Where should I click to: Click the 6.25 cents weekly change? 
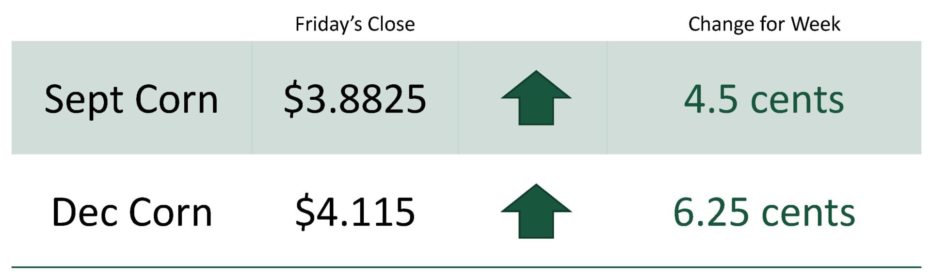[x=764, y=212]
